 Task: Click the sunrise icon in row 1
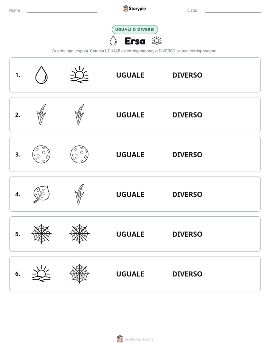pyautogui.click(x=79, y=75)
